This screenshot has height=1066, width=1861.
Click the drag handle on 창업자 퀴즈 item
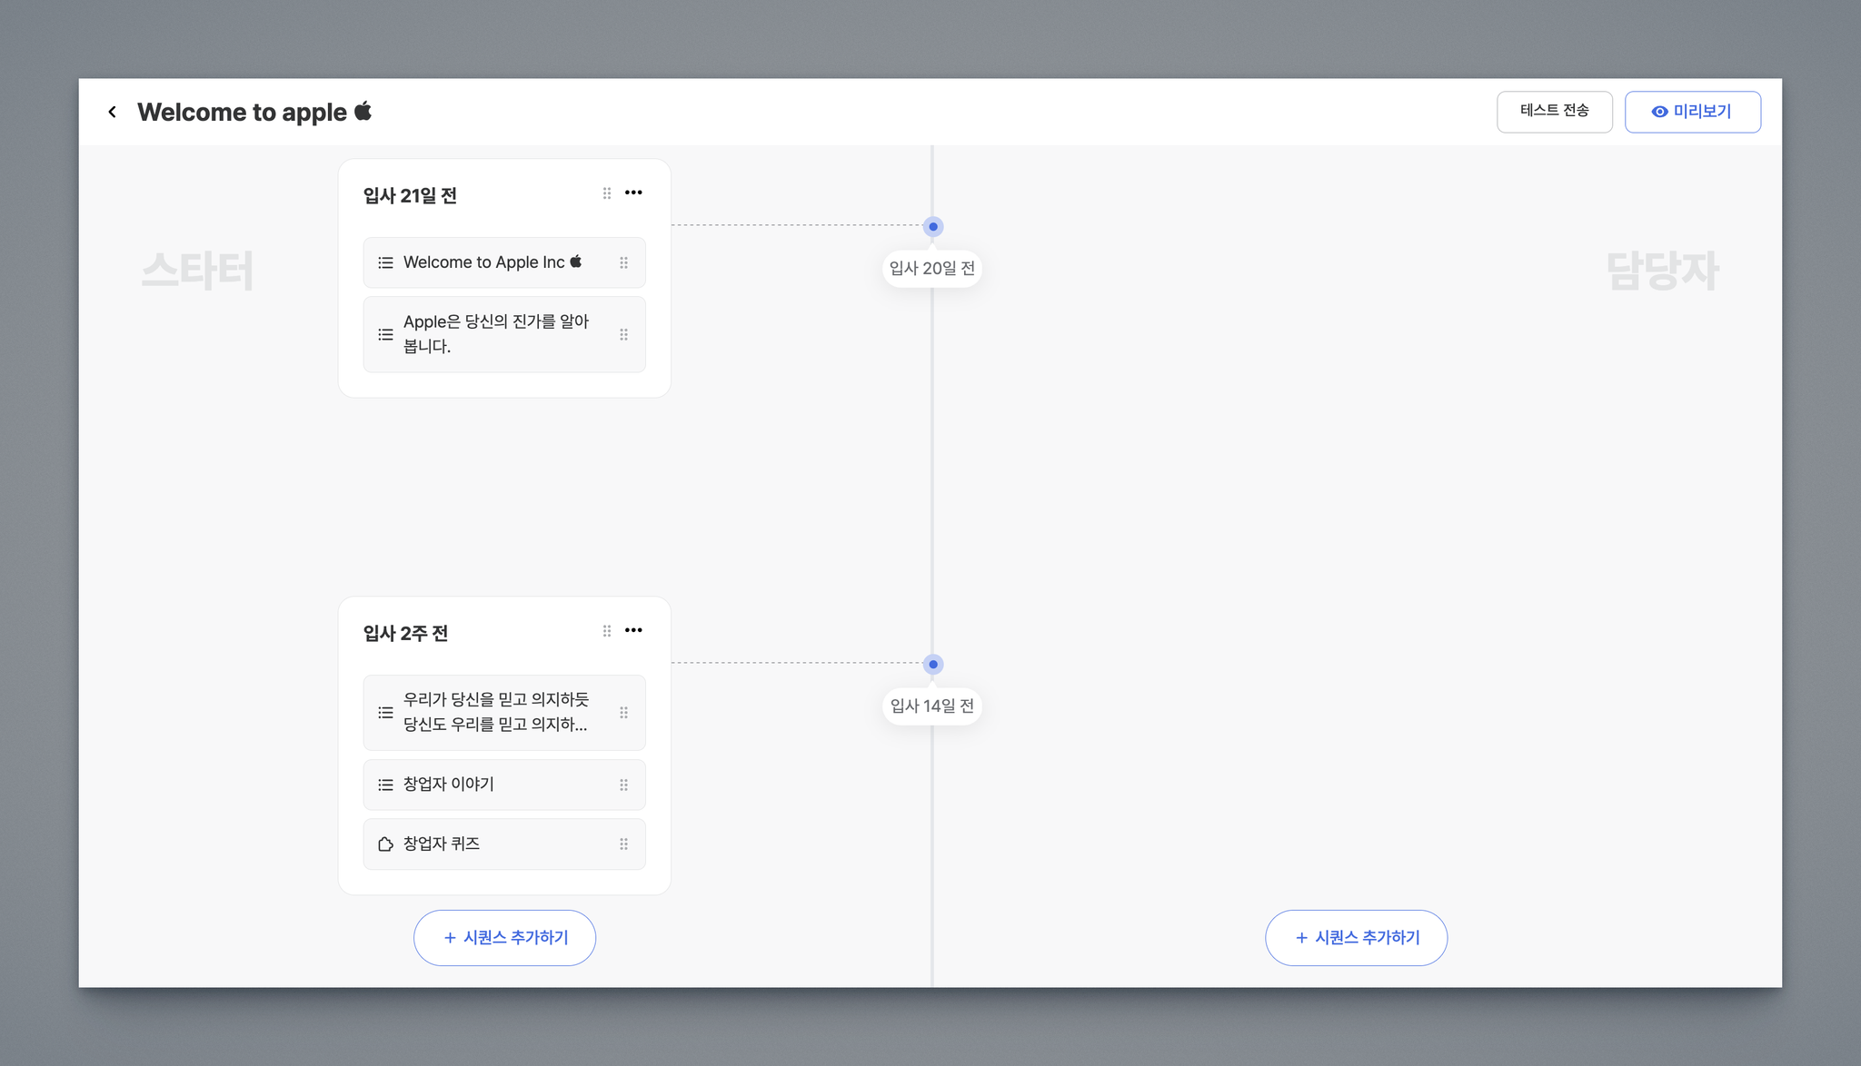tap(623, 844)
